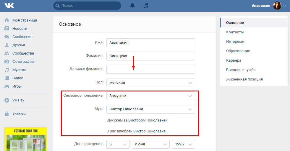Screen dimensions: 290x151
Task: Click the group icon beside Сообщества
Action: coord(7,53)
